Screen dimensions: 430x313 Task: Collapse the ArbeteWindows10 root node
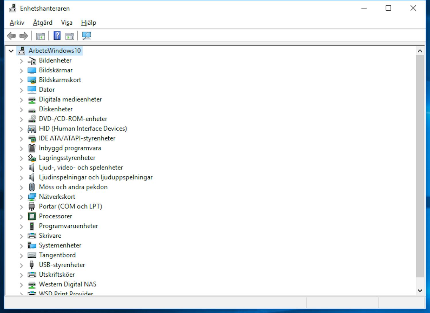point(11,50)
